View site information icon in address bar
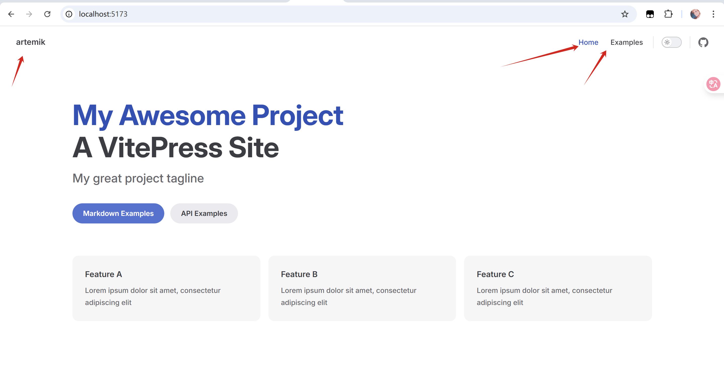The width and height of the screenshot is (724, 383). (69, 14)
